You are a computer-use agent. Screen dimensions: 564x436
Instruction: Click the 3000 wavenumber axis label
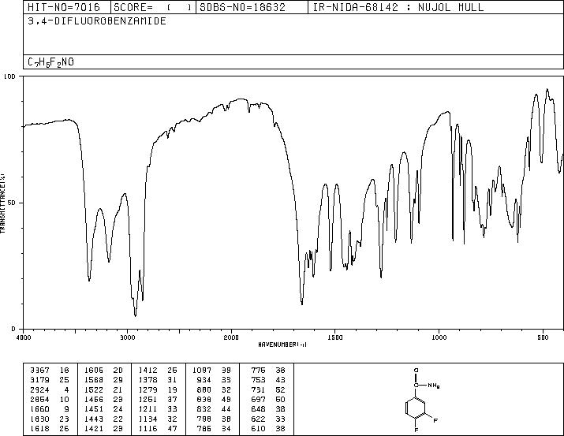point(127,337)
